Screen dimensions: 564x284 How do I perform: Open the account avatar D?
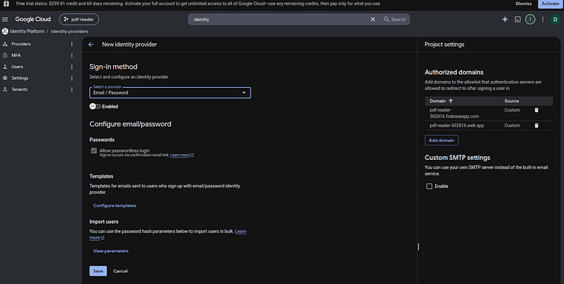[x=555, y=19]
